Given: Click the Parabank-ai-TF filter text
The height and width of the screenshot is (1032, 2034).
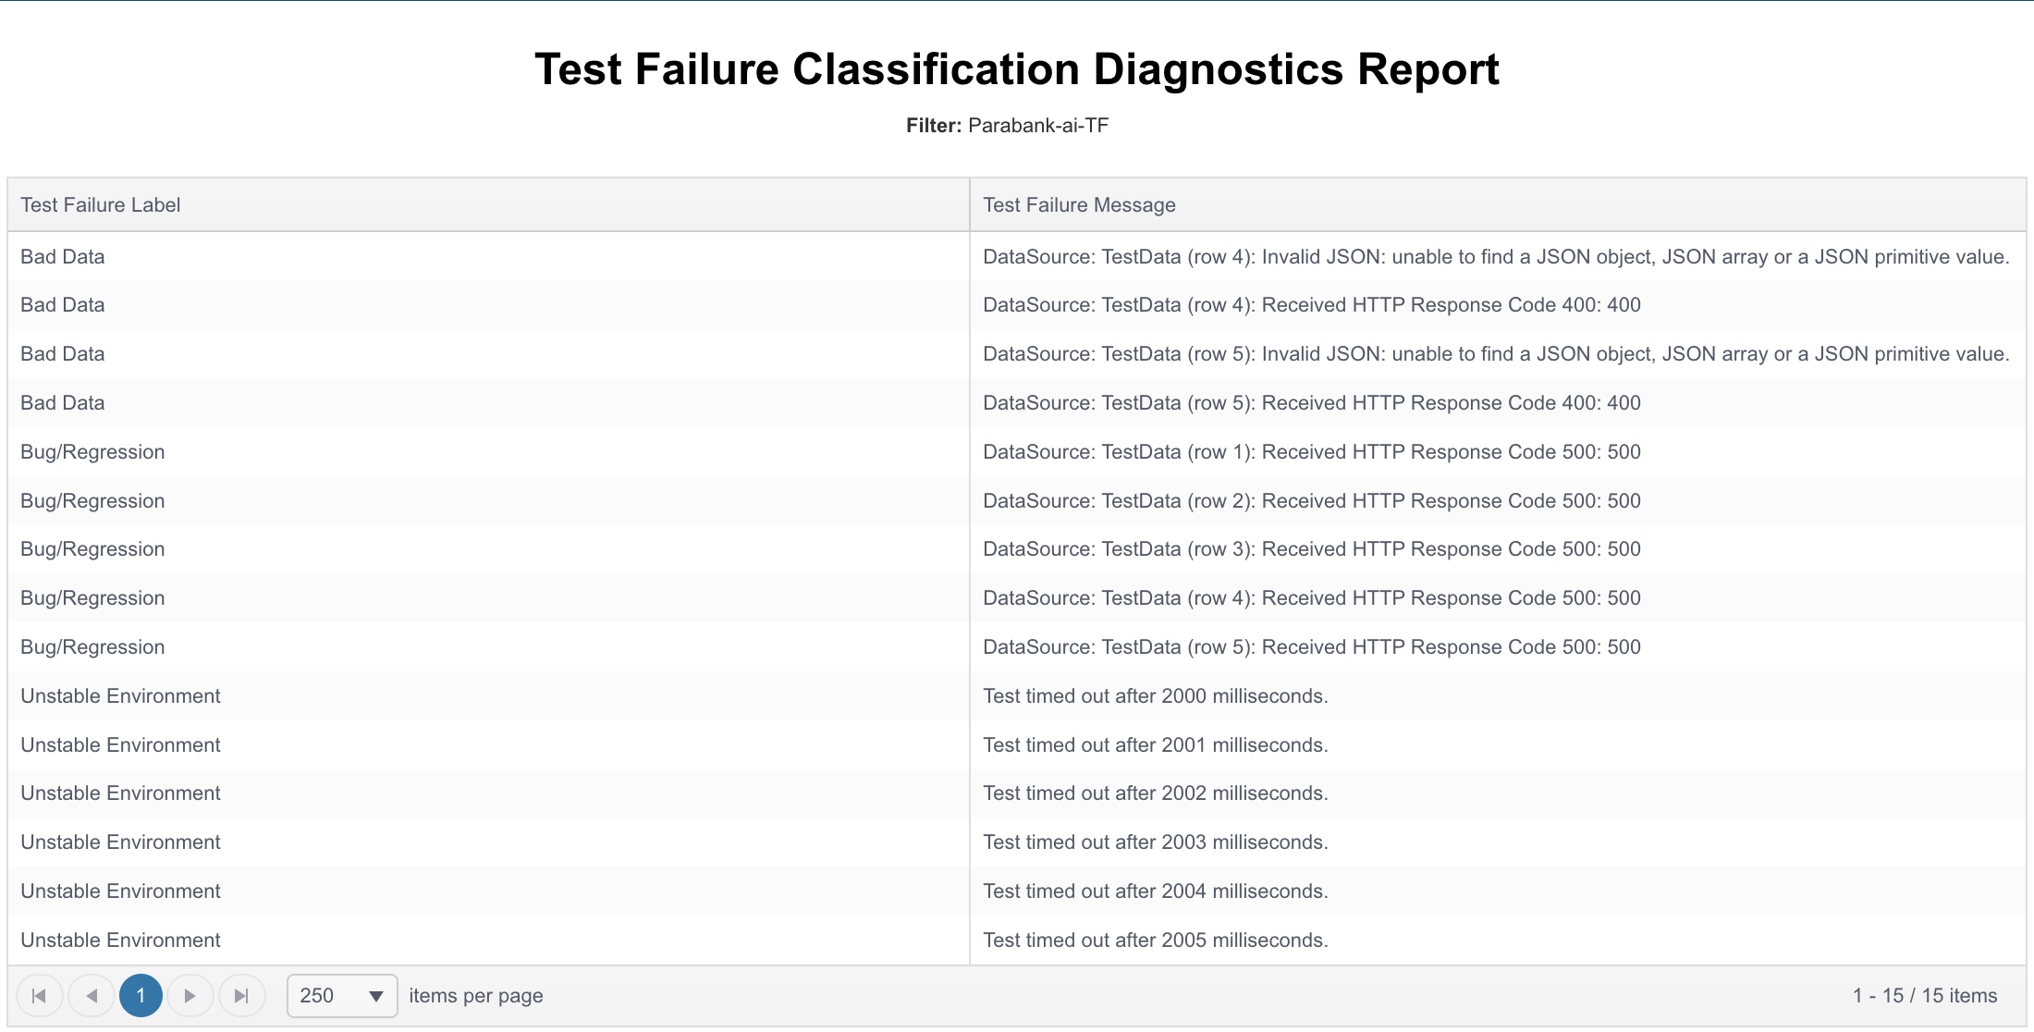Looking at the screenshot, I should (1038, 126).
